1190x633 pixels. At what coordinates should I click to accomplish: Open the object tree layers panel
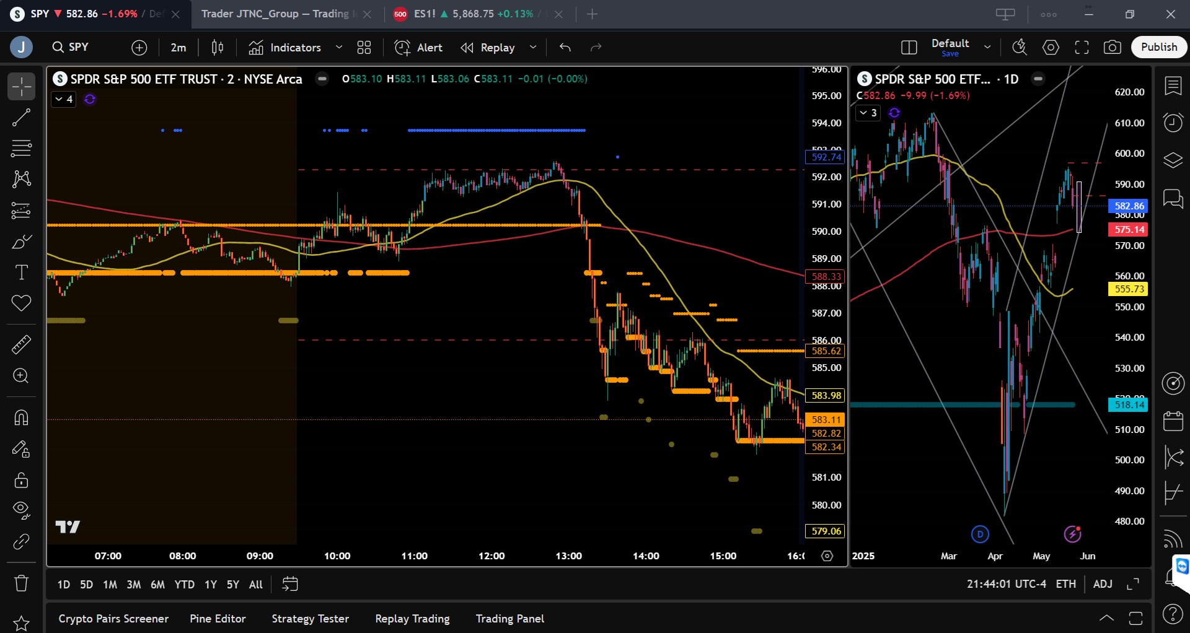tap(1173, 160)
